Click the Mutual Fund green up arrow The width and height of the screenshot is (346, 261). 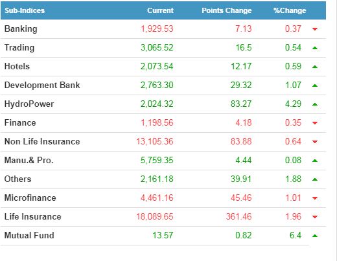point(315,236)
